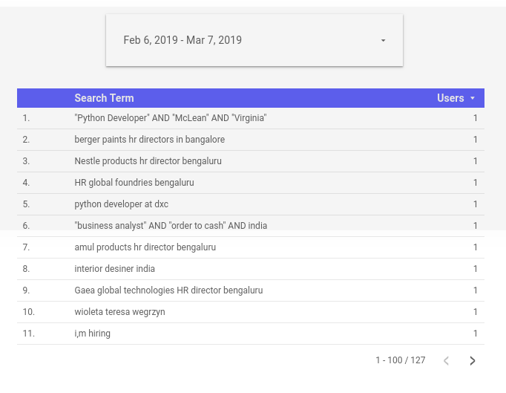Open the date range dropdown arrow
Screen dimensions: 506x393
pos(383,41)
